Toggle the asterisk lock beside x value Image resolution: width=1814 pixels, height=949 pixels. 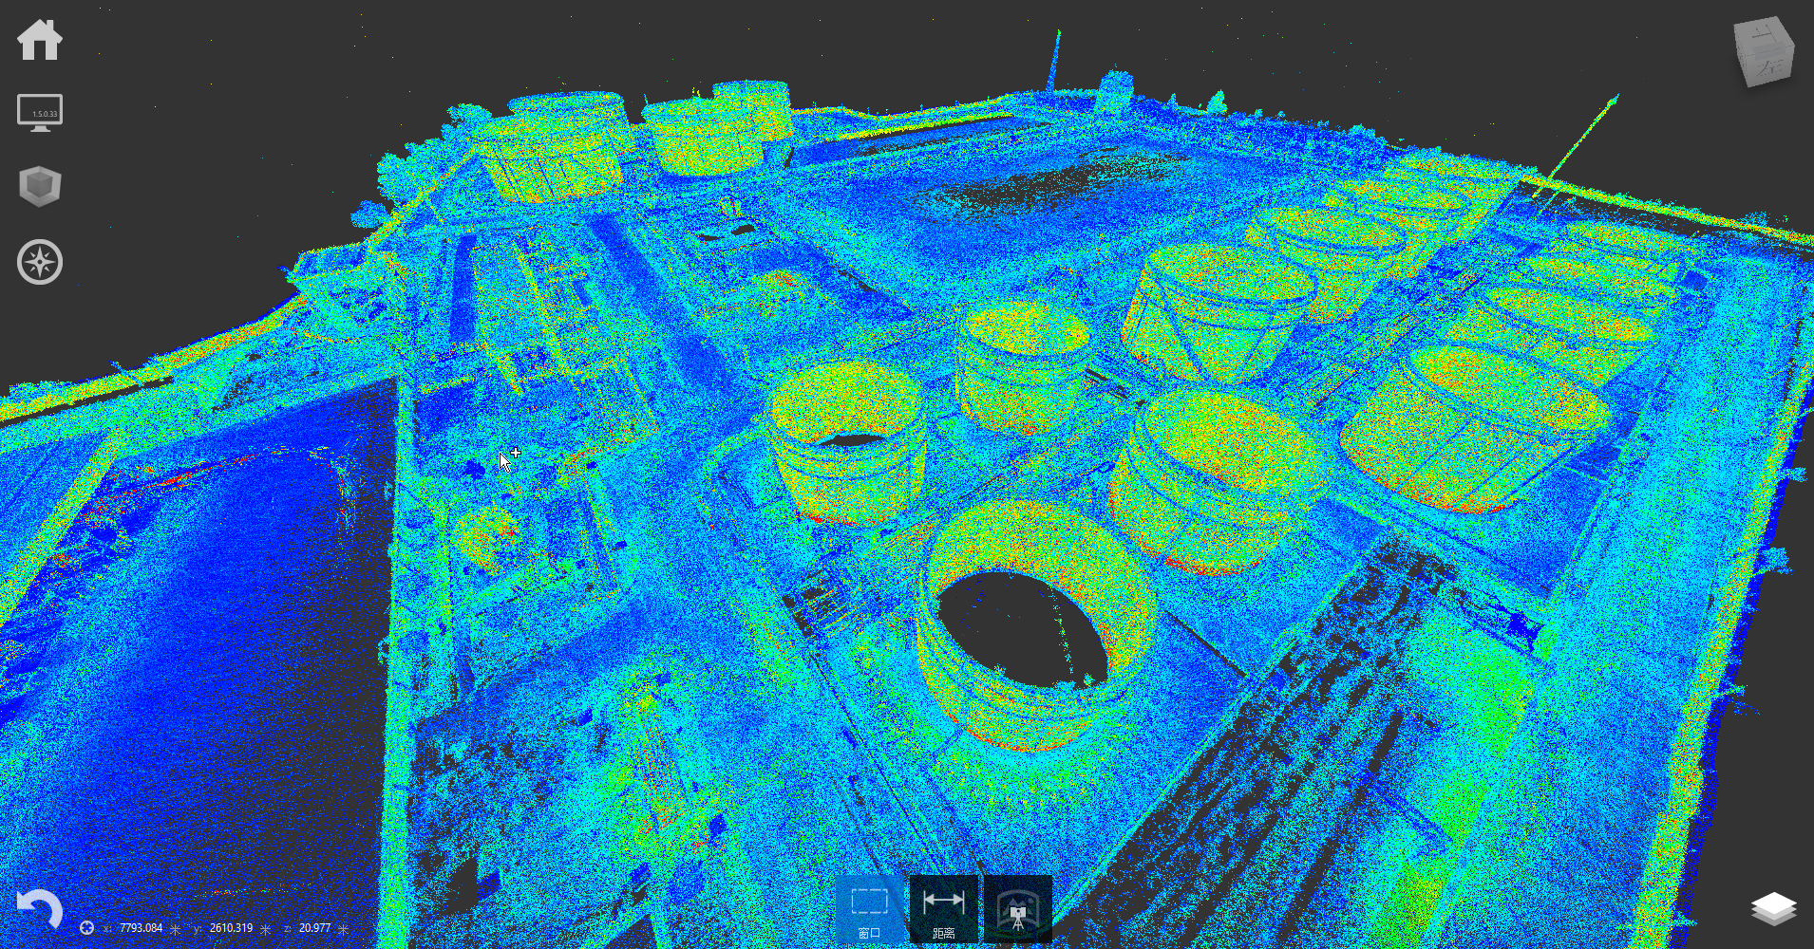tap(175, 929)
